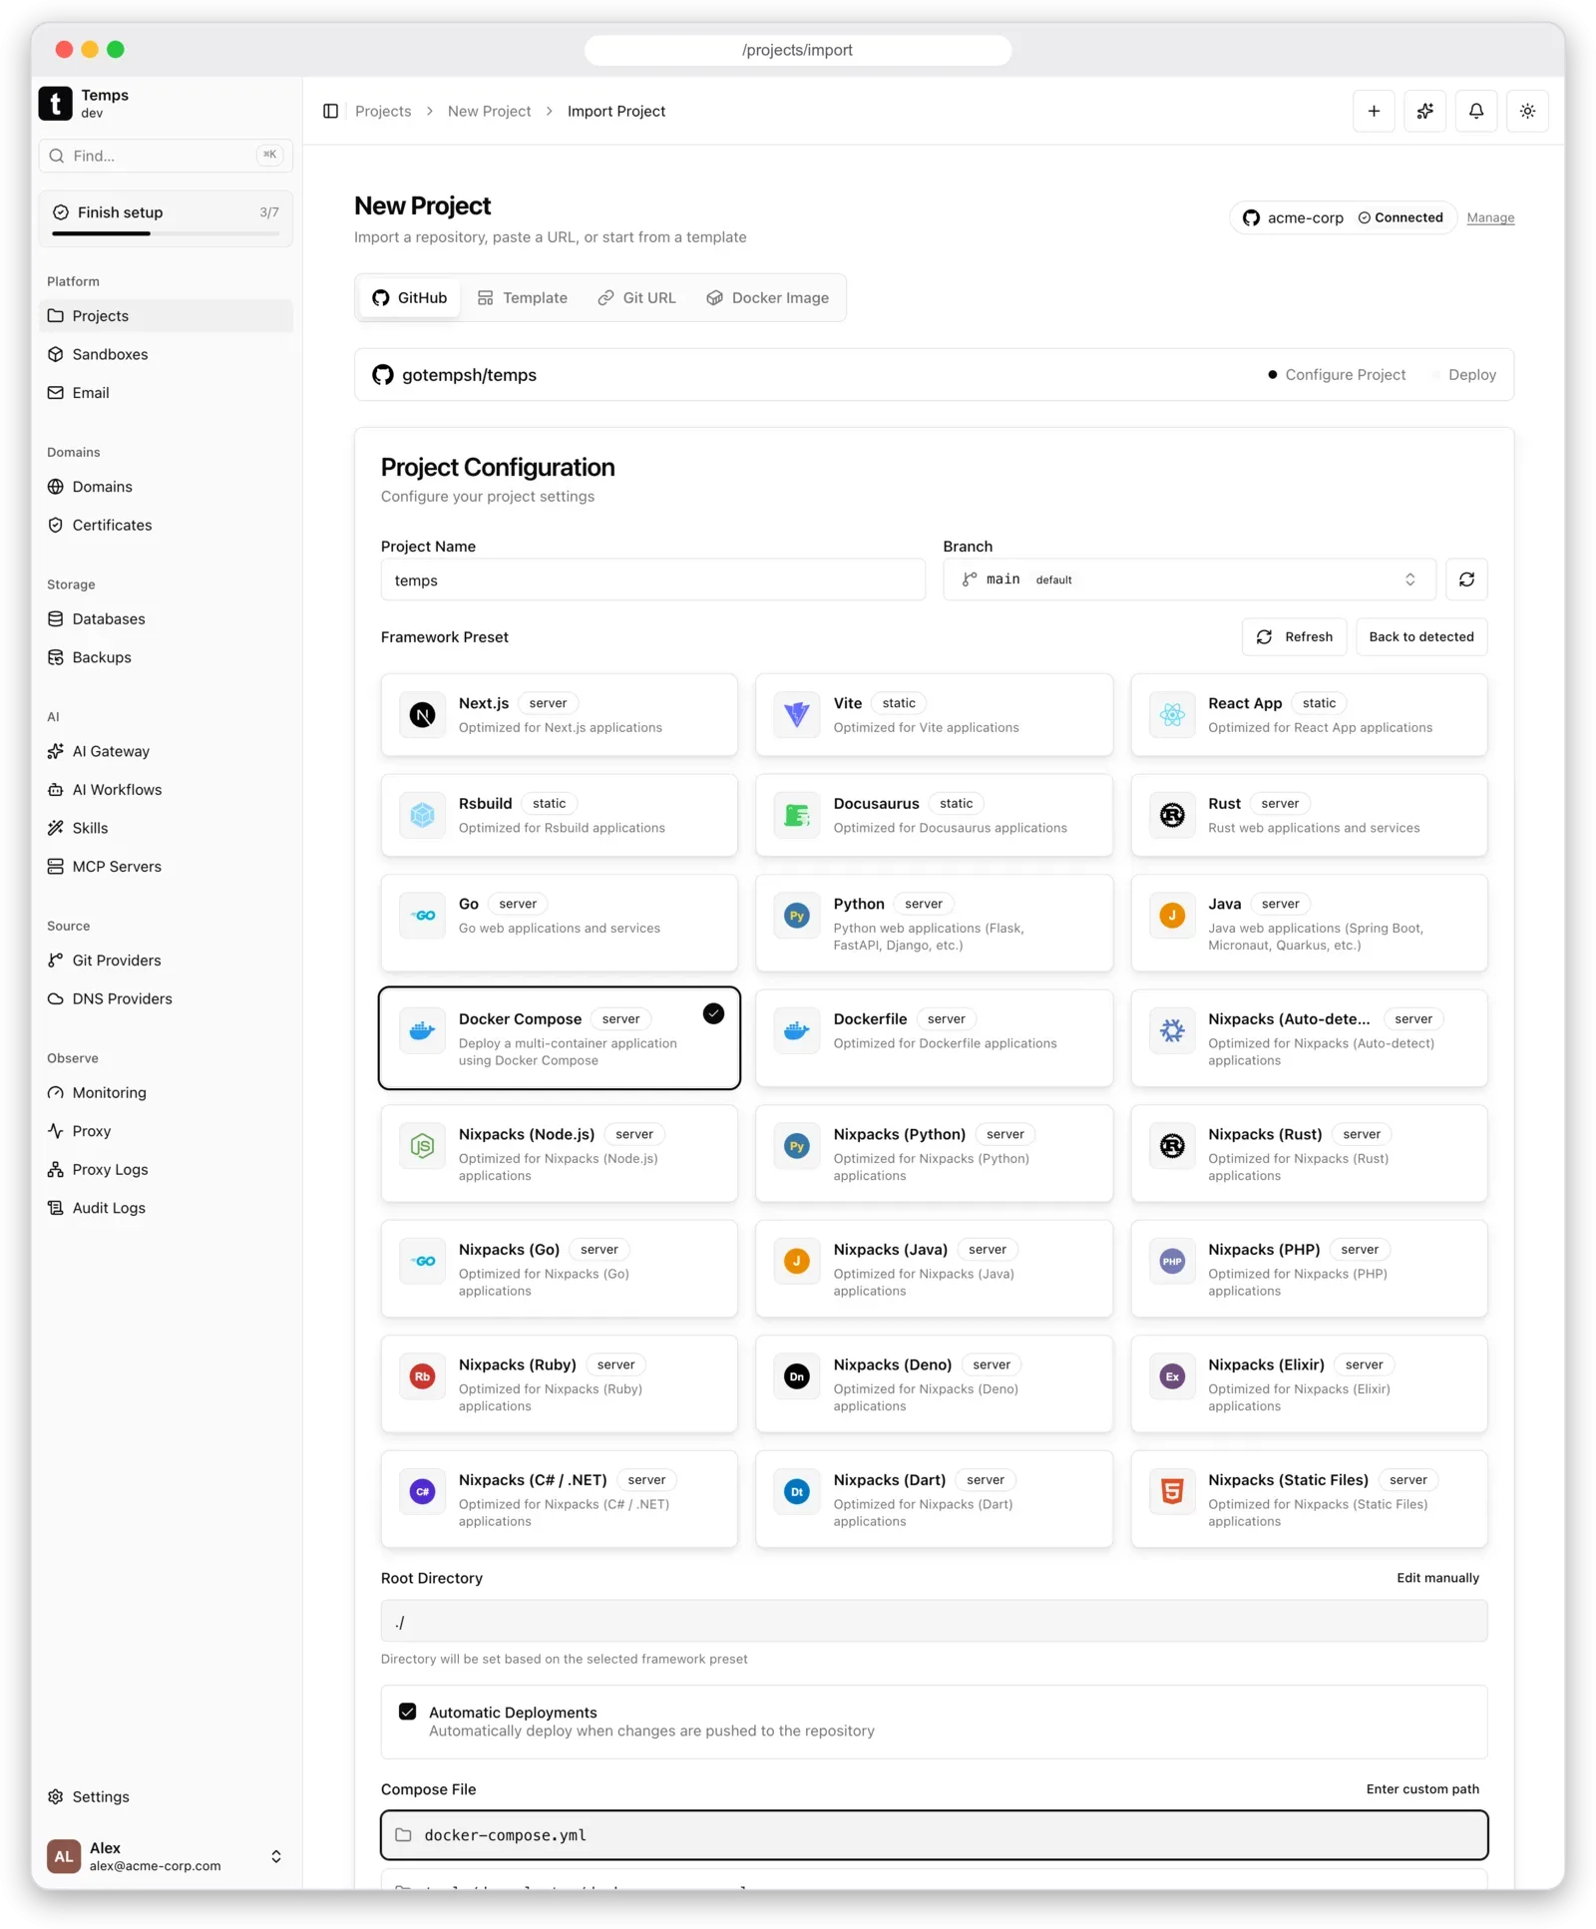Image resolution: width=1596 pixels, height=1929 pixels.
Task: Open MCP Servers in sidebar
Action: point(166,866)
